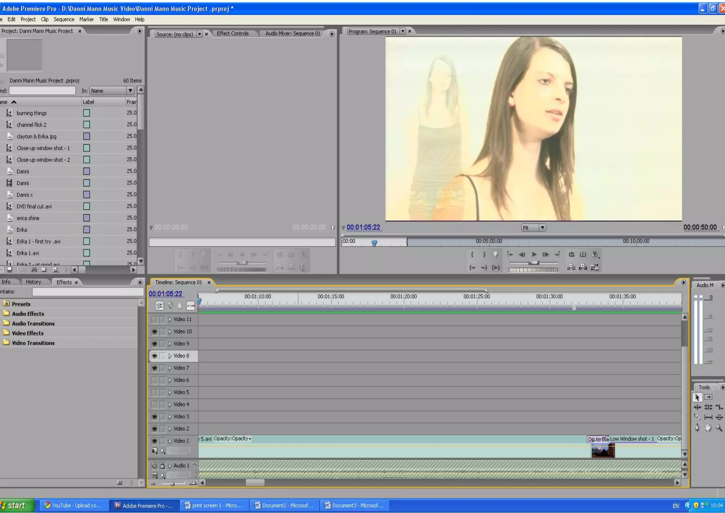Screen dimensions: 725x513
Task: Toggle Snap in the timeline header
Action: tap(160, 305)
